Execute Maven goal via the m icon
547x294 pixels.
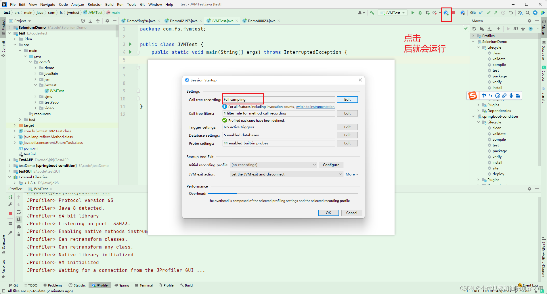(516, 29)
